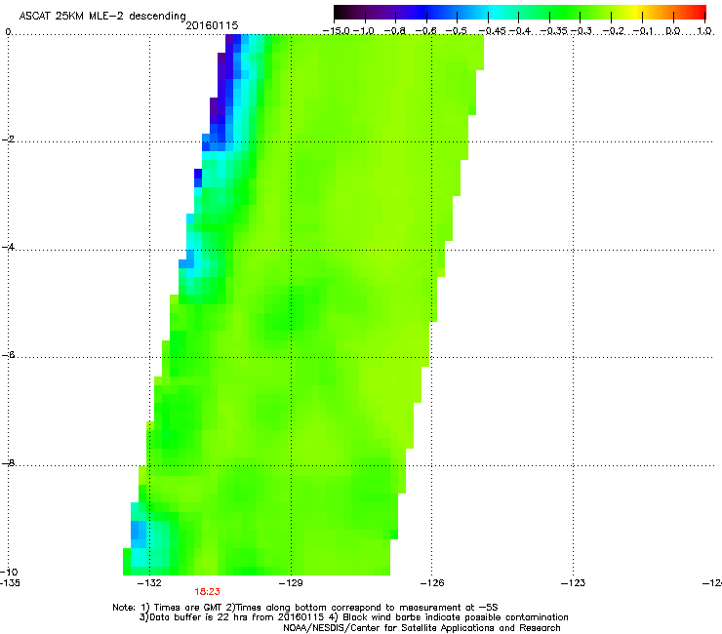
Task: Click the red 18:23 time stamp
Action: (x=207, y=592)
